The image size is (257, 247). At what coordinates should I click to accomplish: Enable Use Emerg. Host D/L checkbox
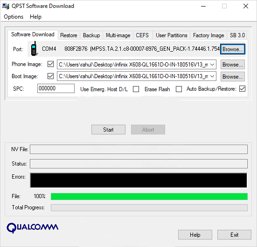click(136, 89)
